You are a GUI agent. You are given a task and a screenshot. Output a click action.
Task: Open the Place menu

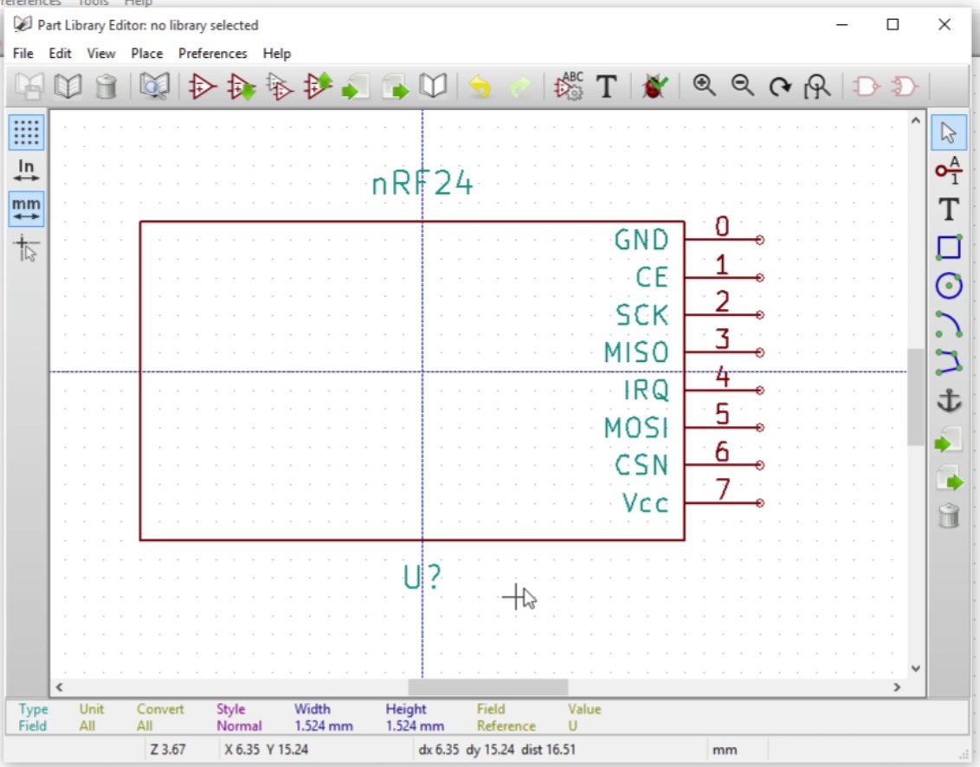[147, 53]
